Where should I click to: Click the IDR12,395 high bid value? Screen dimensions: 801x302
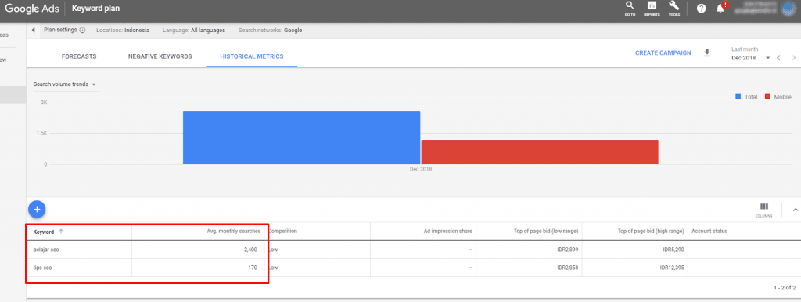[x=671, y=268]
